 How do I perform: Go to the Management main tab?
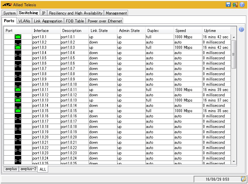(116, 13)
